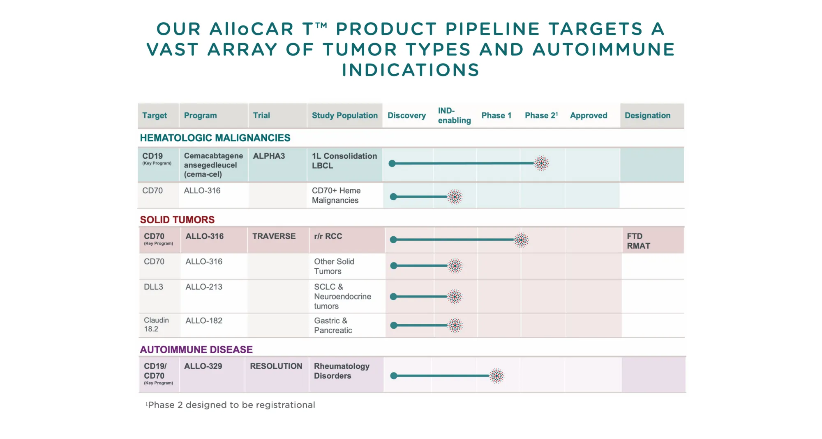The width and height of the screenshot is (822, 439).
Task: Collapse the AUTOIMMUNE DISEASE section
Action: [x=196, y=350]
